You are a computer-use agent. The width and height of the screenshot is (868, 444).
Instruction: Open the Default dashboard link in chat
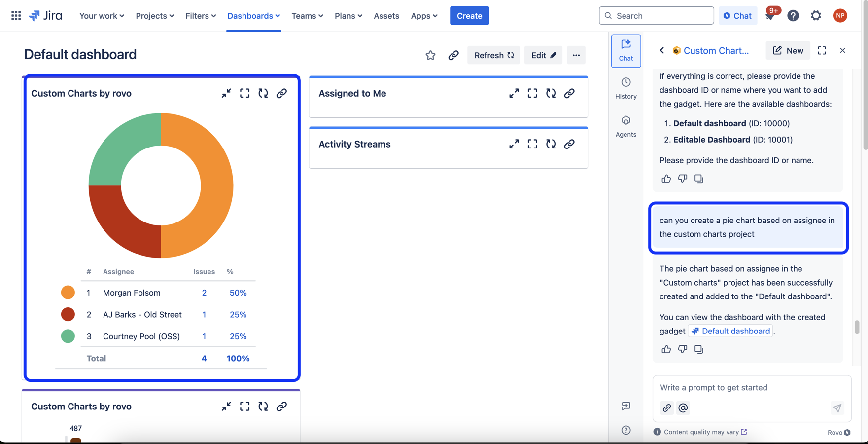(730, 331)
